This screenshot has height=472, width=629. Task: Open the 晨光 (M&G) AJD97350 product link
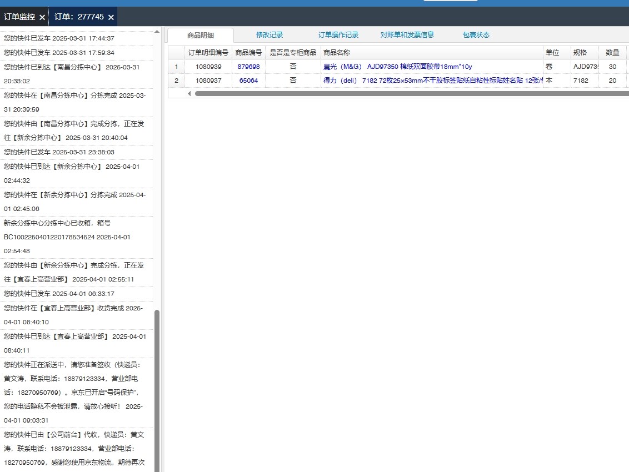click(x=397, y=67)
